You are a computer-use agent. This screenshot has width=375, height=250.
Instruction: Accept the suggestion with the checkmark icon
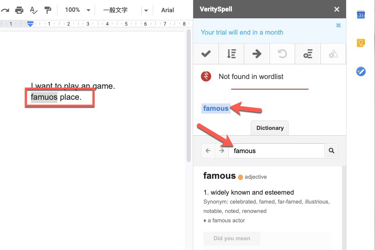(206, 53)
